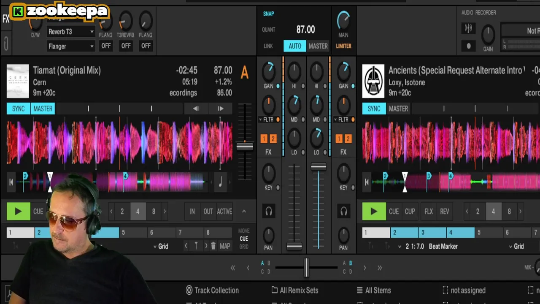Open the Flanger effect dropdown
The width and height of the screenshot is (540, 304).
coord(71,46)
